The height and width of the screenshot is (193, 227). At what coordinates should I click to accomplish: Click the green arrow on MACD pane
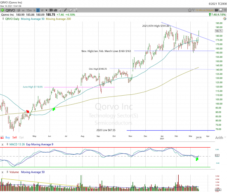click(x=197, y=159)
